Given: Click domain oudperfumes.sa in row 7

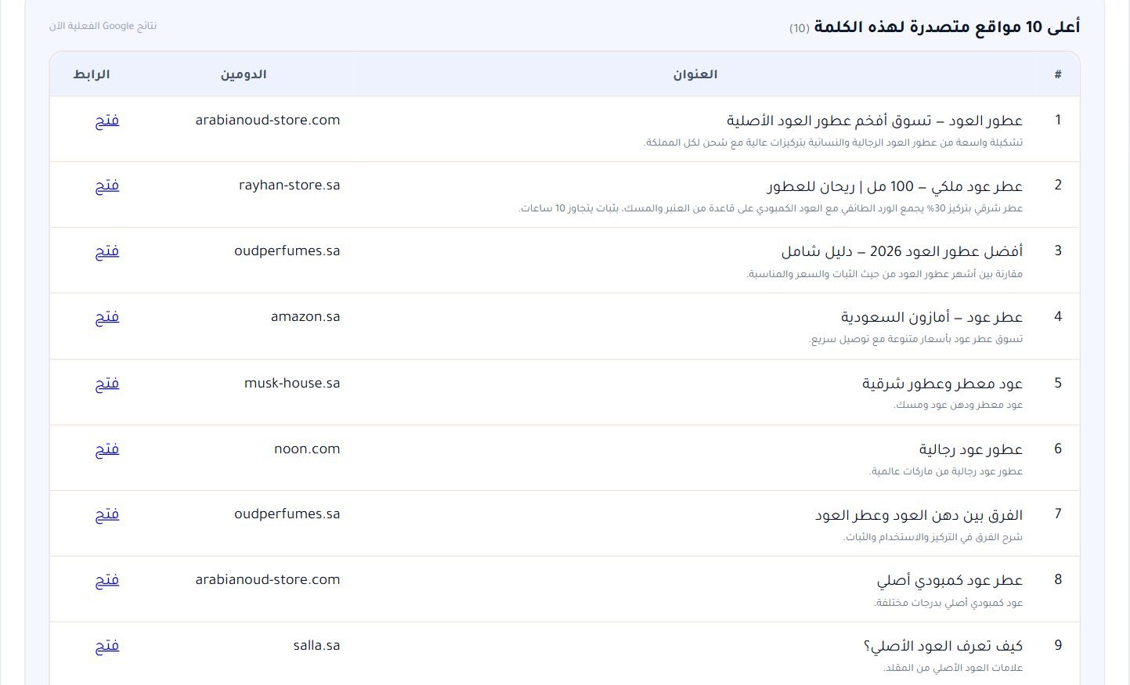Looking at the screenshot, I should pyautogui.click(x=287, y=514).
